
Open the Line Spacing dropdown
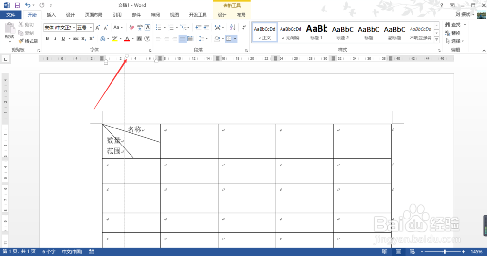pos(203,39)
